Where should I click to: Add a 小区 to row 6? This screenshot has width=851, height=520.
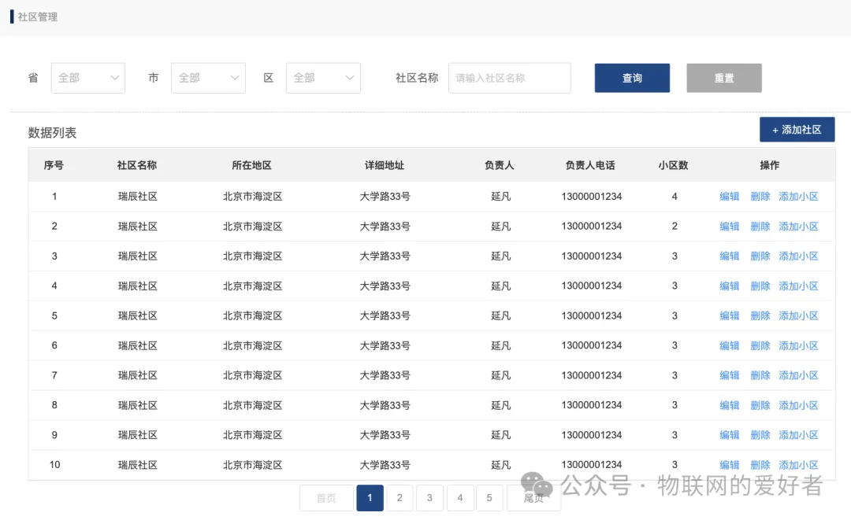point(798,345)
